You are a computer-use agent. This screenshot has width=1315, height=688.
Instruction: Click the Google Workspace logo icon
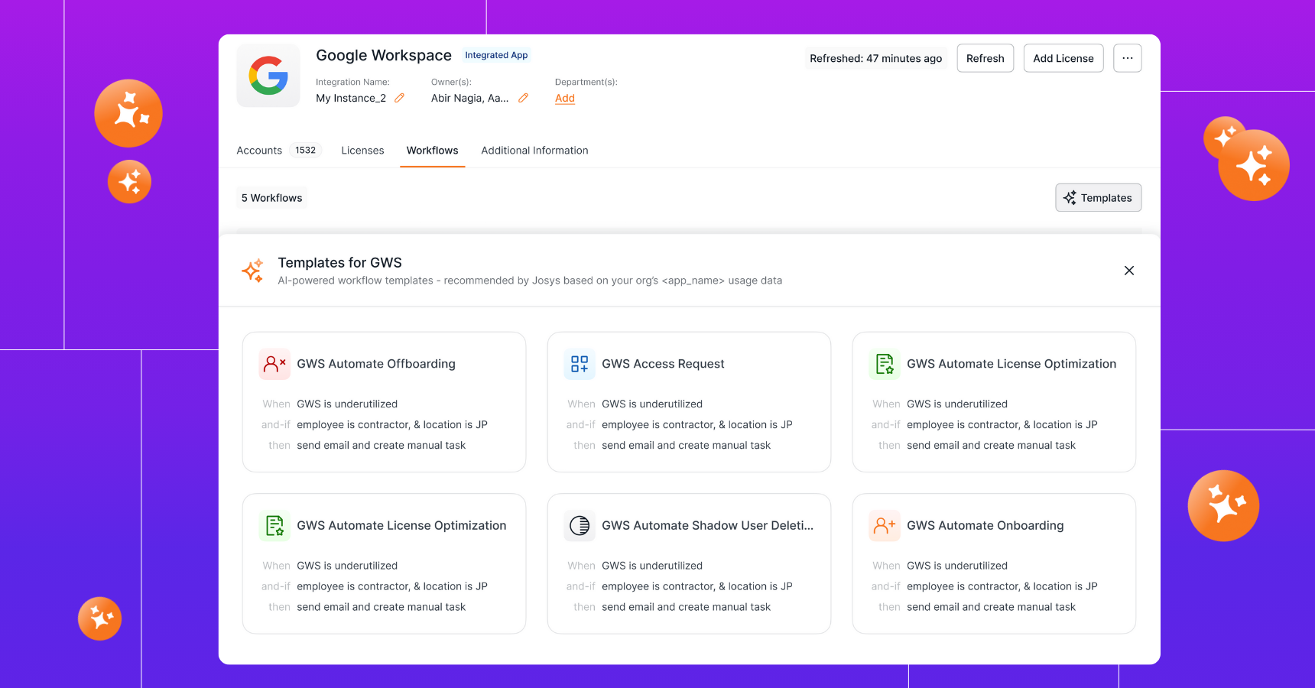268,76
